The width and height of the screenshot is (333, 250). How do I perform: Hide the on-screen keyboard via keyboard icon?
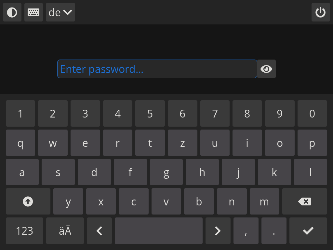pos(33,12)
